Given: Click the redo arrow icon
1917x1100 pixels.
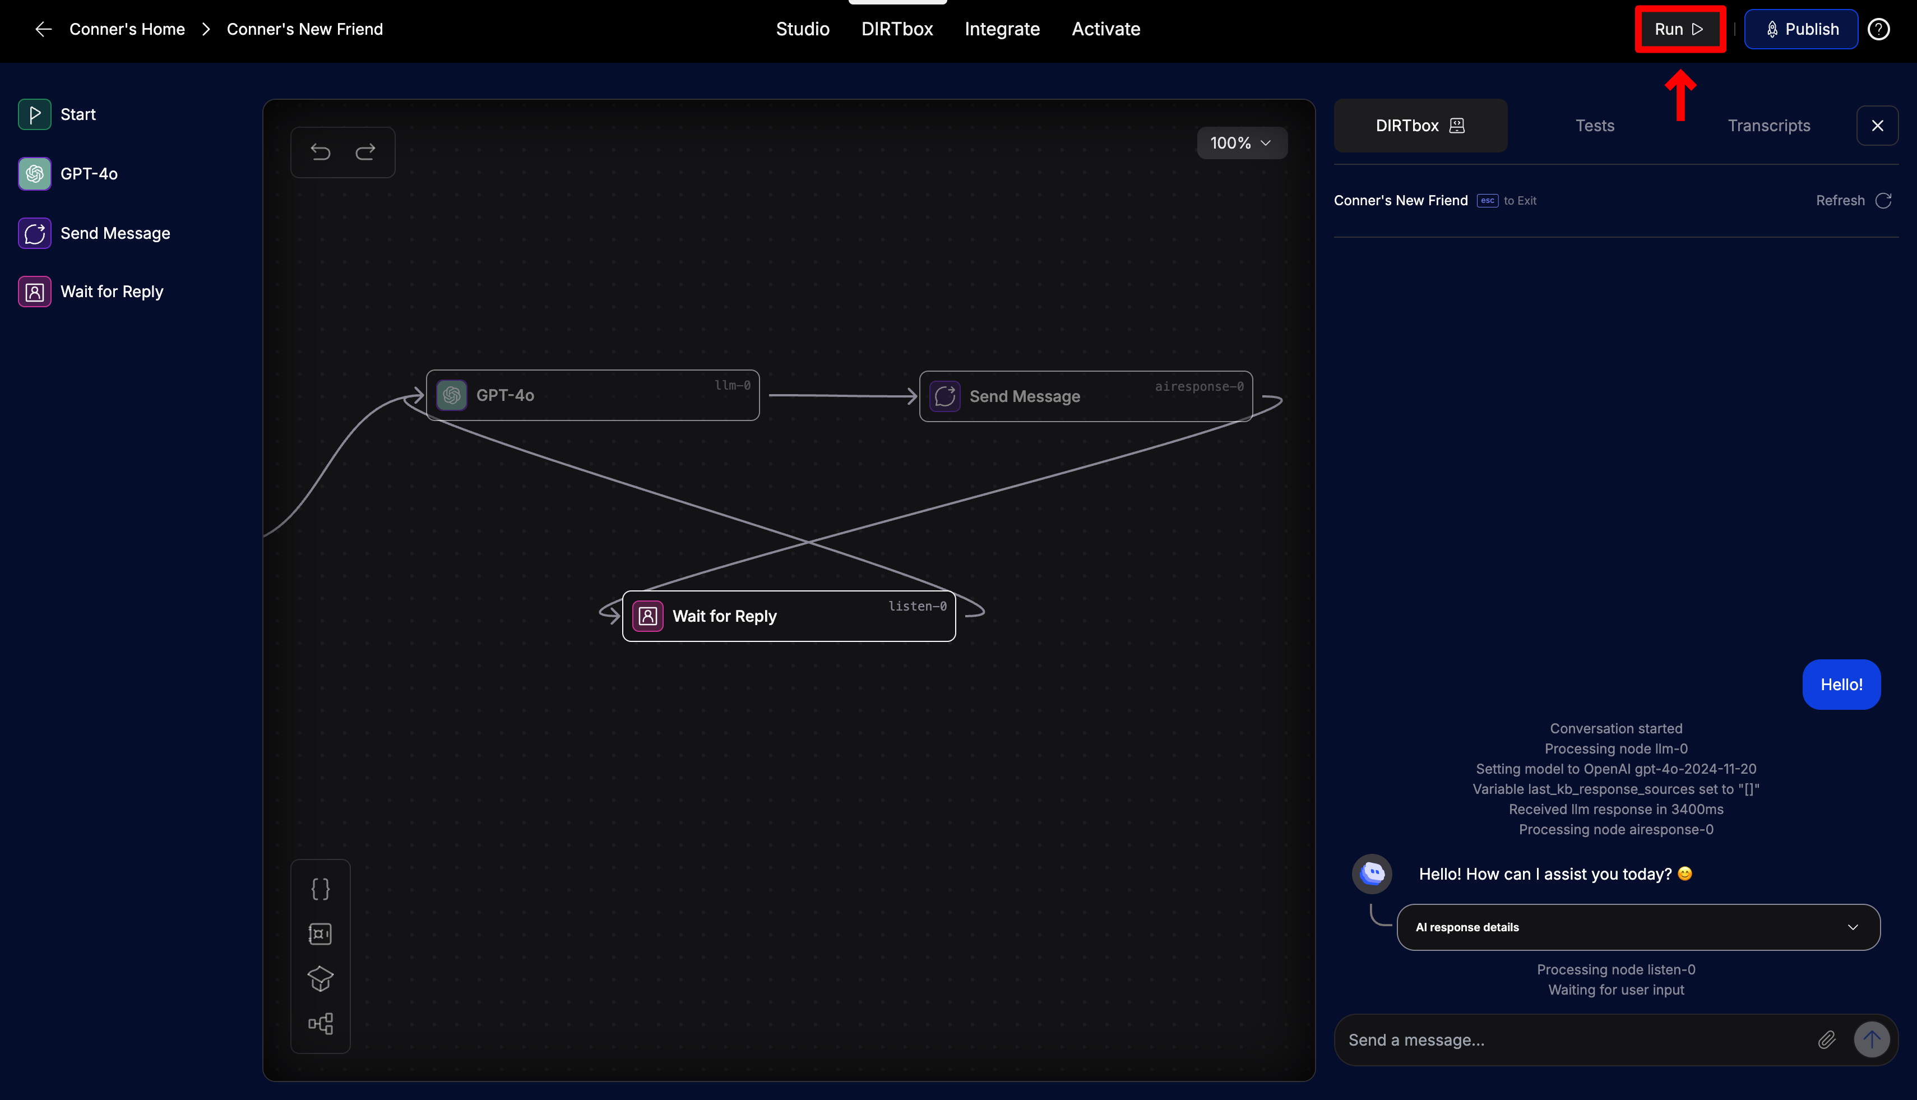Looking at the screenshot, I should coord(365,152).
